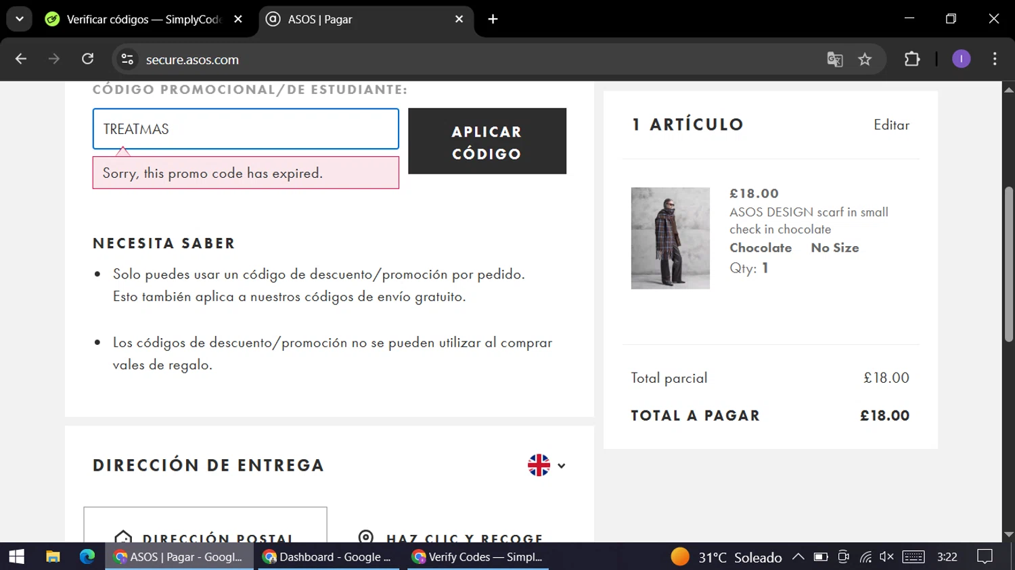The width and height of the screenshot is (1015, 570).
Task: Open the tab search dropdown arrow
Action: coord(20,19)
